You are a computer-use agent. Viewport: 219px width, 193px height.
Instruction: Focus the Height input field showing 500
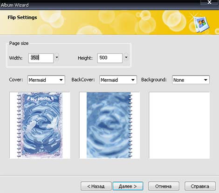pos(110,58)
